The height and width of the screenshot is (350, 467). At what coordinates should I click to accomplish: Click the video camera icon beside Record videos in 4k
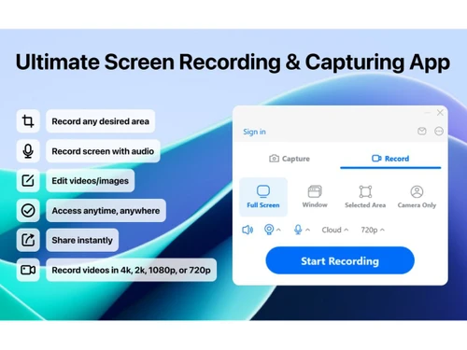pyautogui.click(x=28, y=270)
